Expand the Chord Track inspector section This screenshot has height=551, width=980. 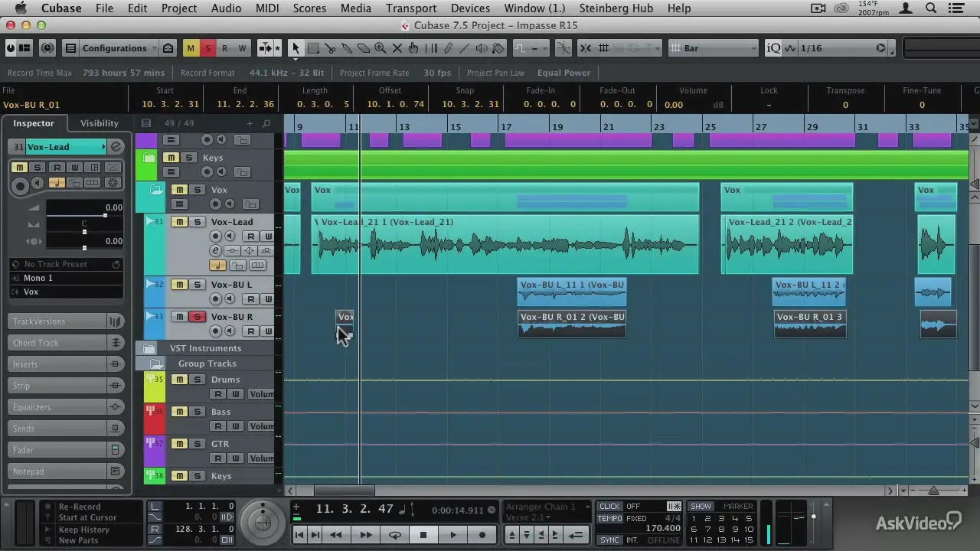click(x=57, y=343)
